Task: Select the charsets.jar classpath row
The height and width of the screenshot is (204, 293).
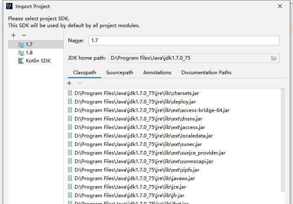Action: (173, 93)
